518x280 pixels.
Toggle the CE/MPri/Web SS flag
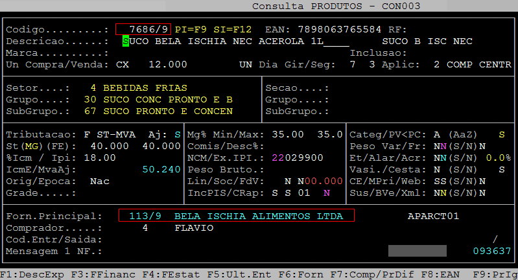point(440,181)
